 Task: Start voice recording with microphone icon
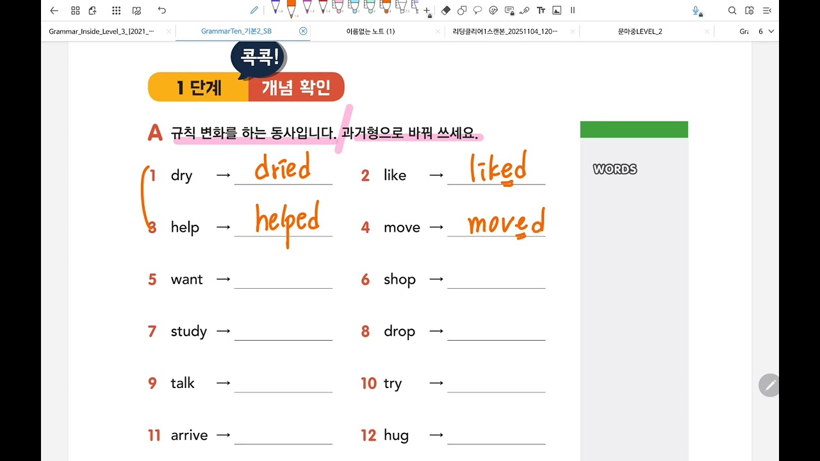tap(697, 10)
